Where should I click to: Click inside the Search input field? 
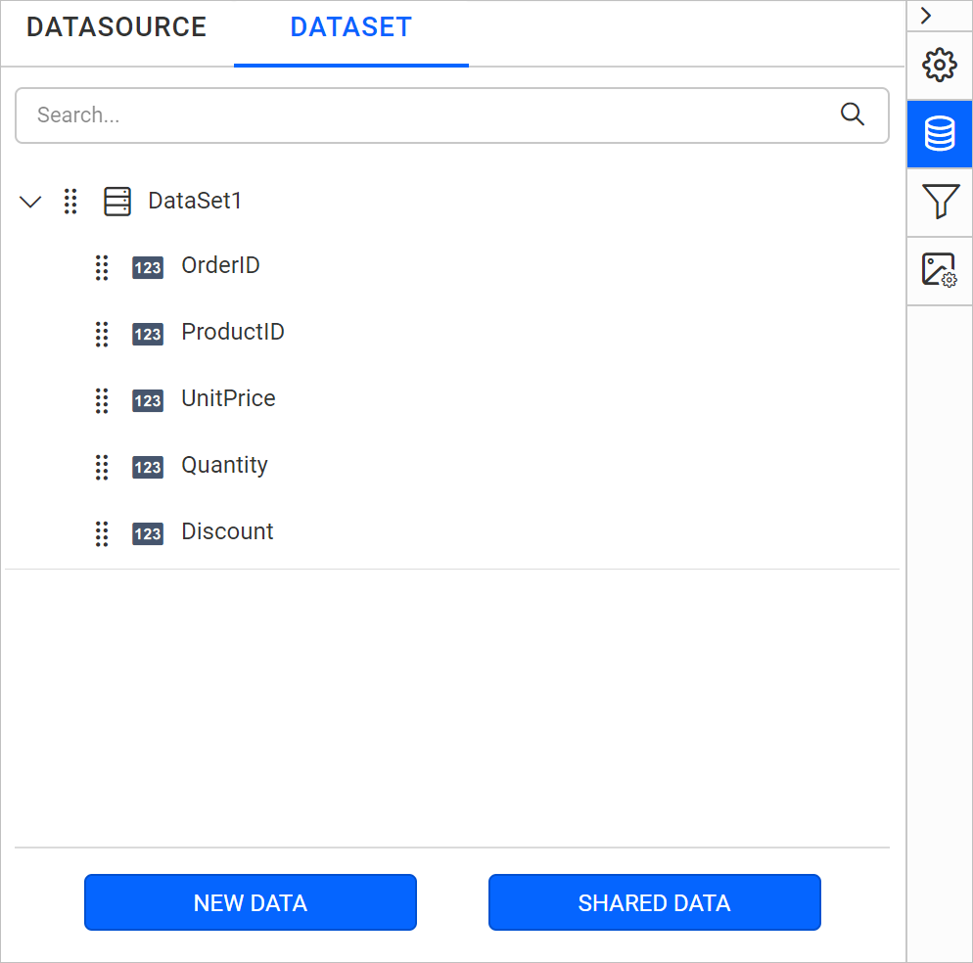(392, 115)
